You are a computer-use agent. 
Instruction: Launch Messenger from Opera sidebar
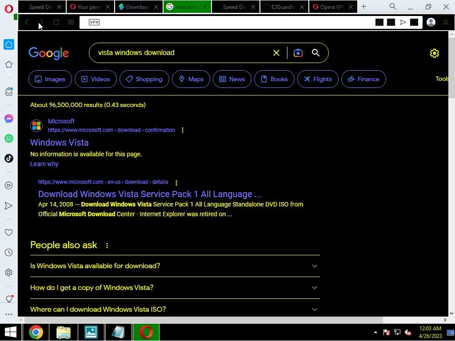(9, 119)
